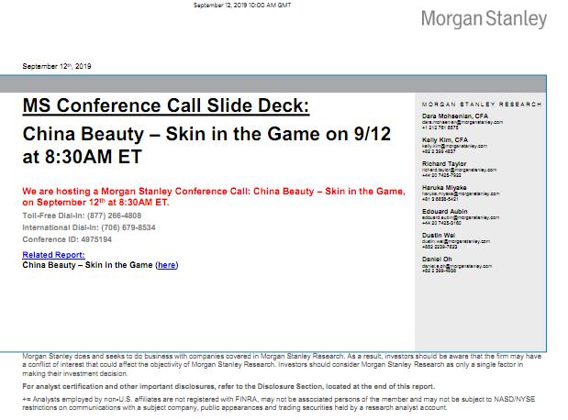Click the 'China Beauty – Skin in the Game on 9/12' title line

pos(206,134)
